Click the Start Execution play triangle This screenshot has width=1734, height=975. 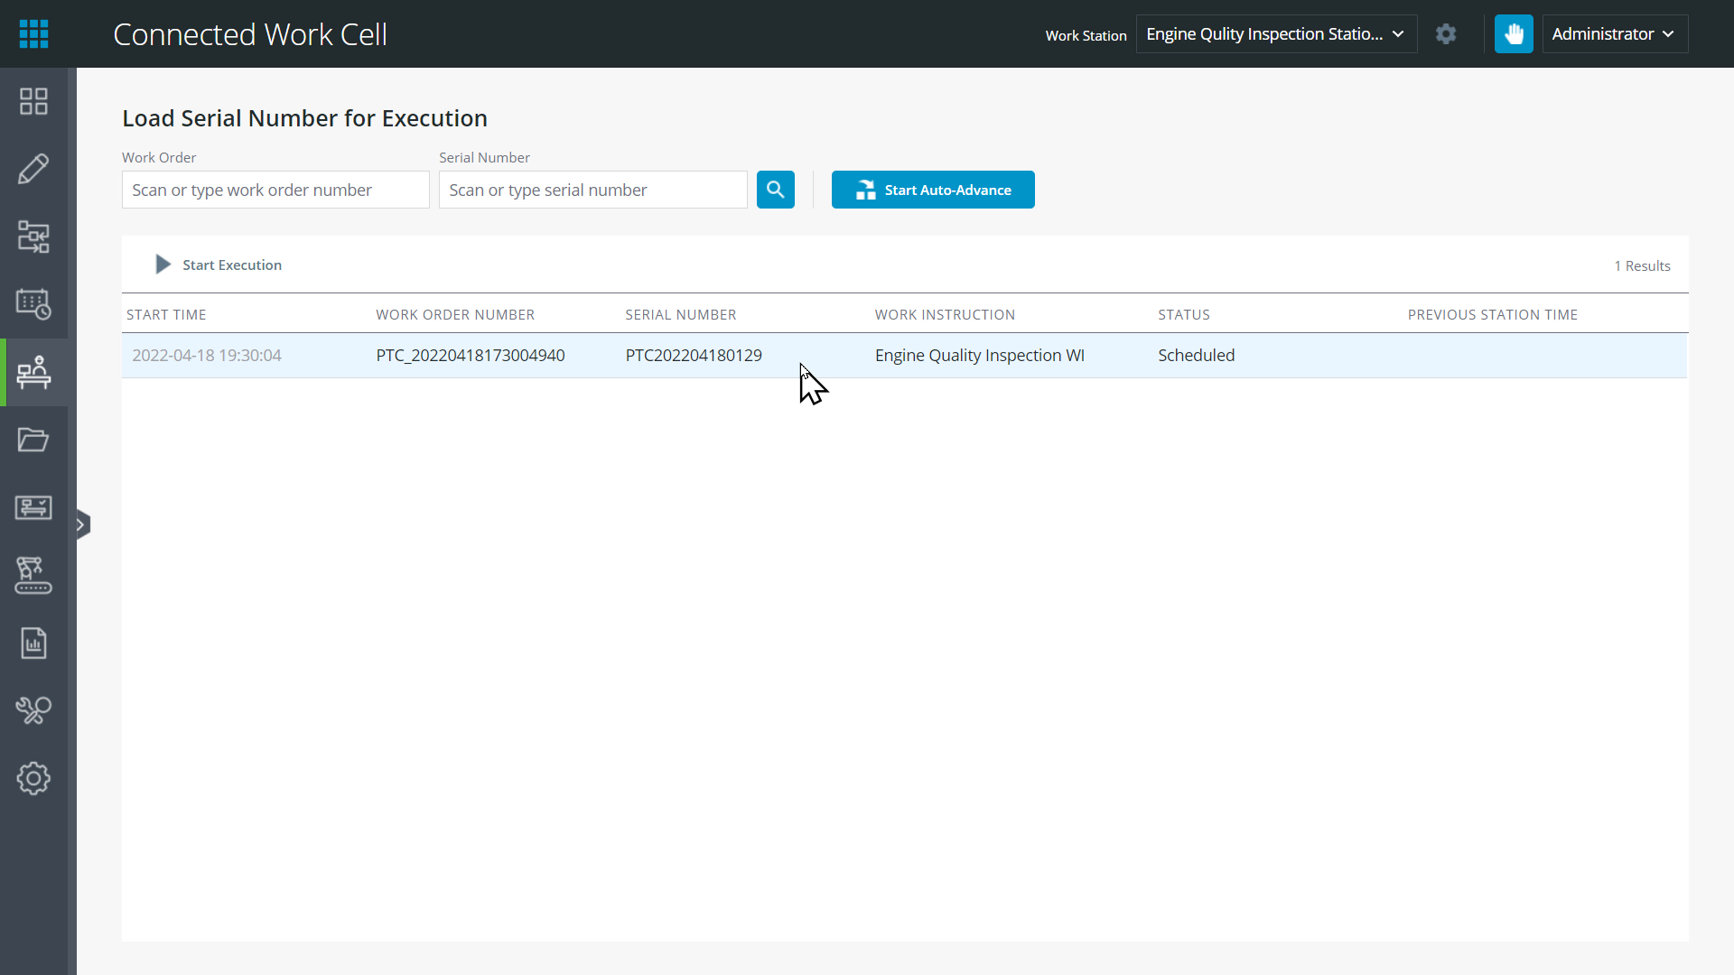[163, 265]
